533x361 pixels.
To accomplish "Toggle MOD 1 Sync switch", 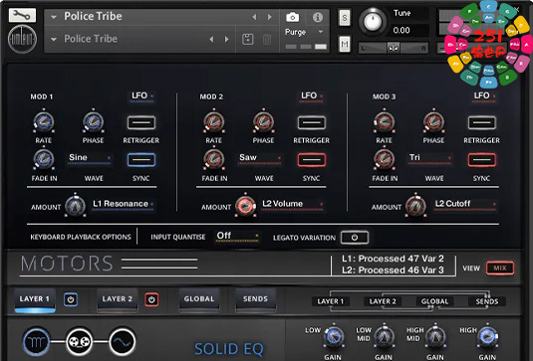I will click(141, 160).
